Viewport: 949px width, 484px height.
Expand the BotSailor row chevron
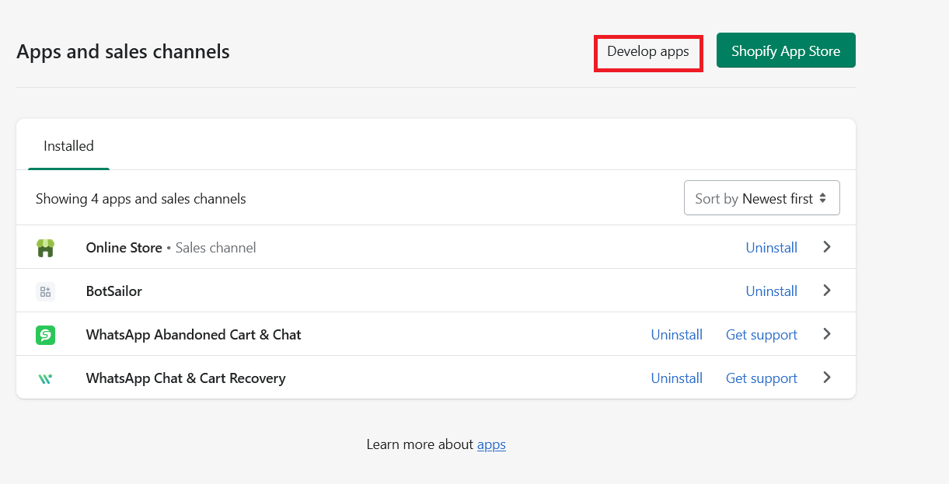pos(827,291)
